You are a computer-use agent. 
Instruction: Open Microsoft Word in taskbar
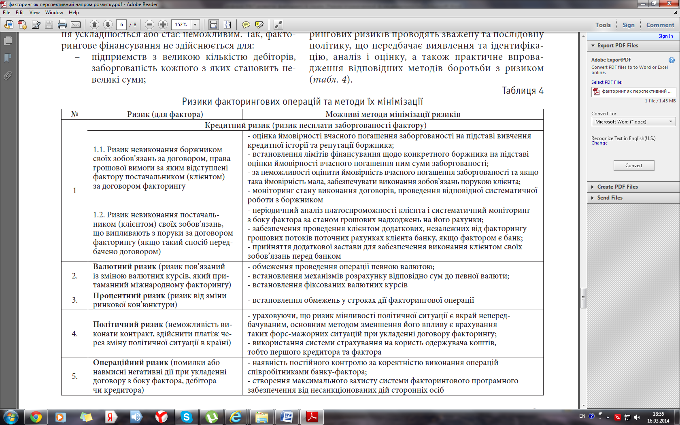pos(287,416)
